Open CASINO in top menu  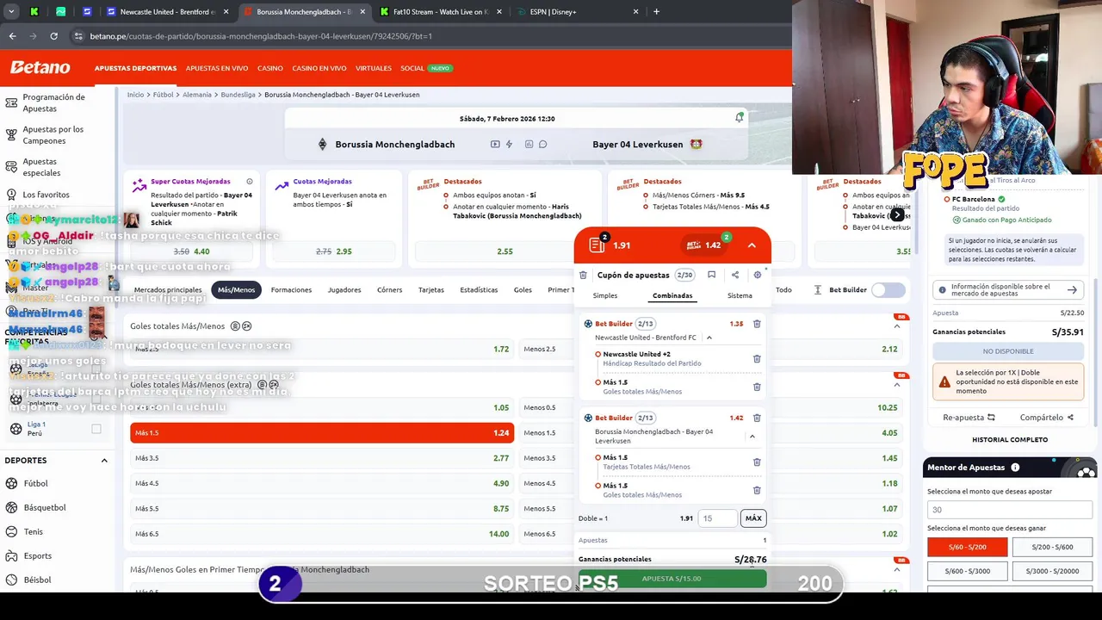(269, 68)
